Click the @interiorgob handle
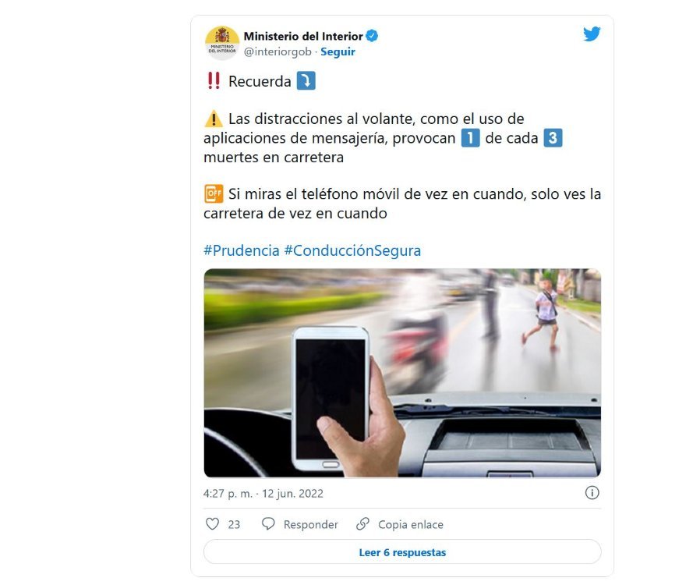 coord(278,51)
